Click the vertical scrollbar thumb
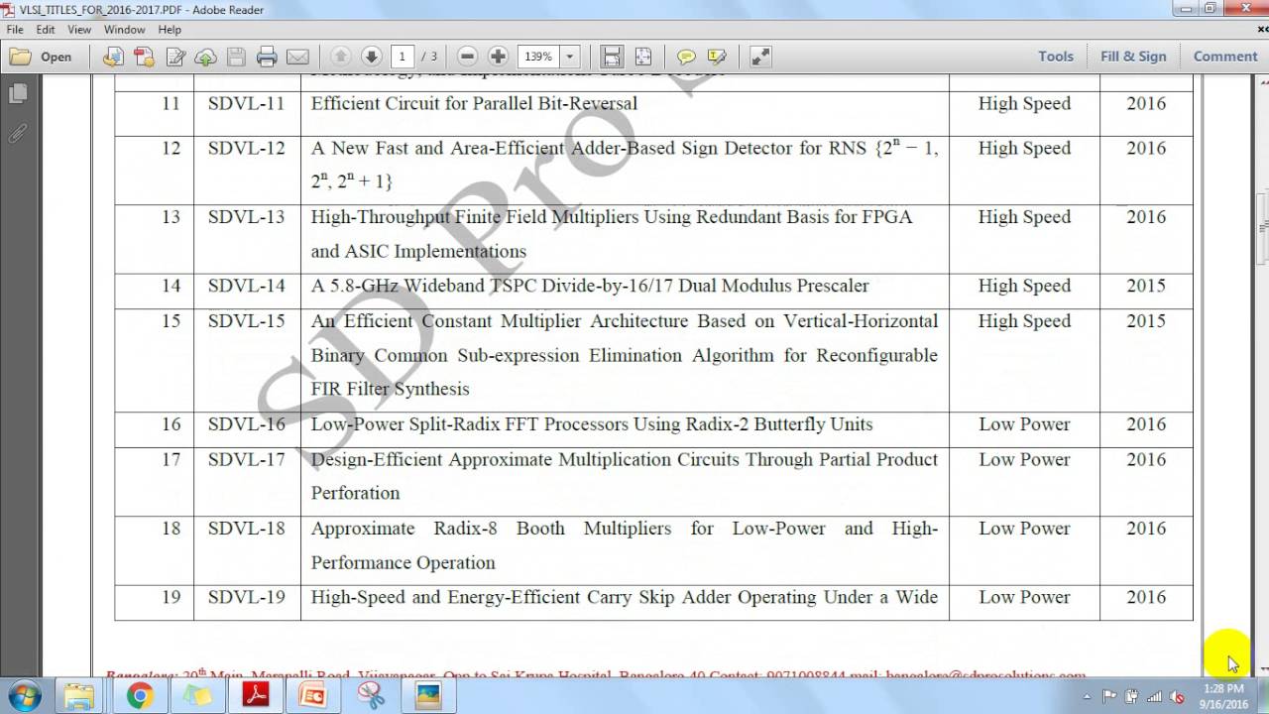 1263,227
